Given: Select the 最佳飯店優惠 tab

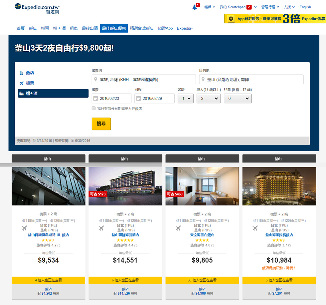Looking at the screenshot, I should pos(114,28).
